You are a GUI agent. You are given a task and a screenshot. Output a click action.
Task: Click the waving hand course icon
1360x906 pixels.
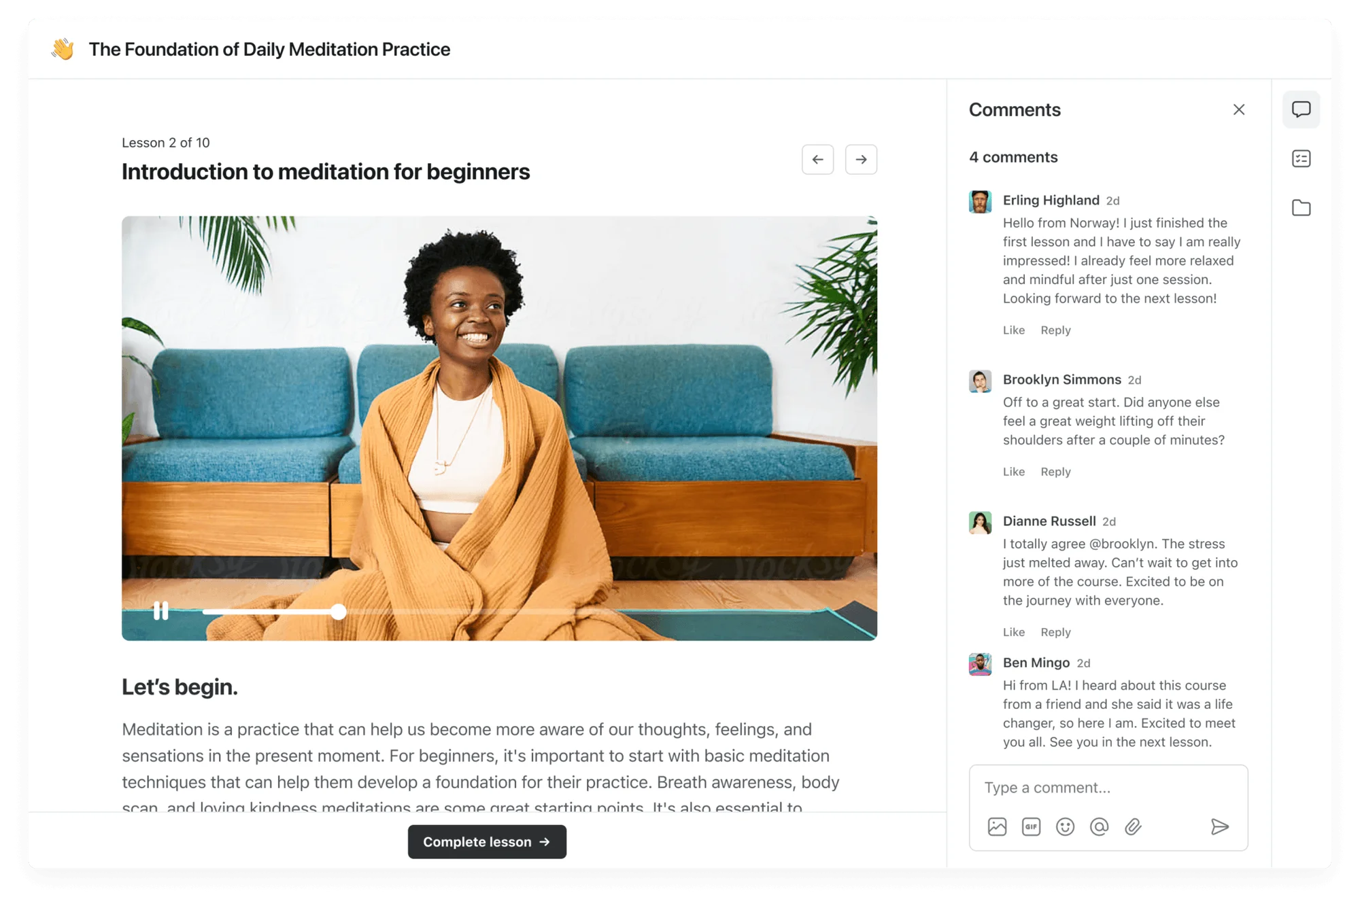point(63,49)
